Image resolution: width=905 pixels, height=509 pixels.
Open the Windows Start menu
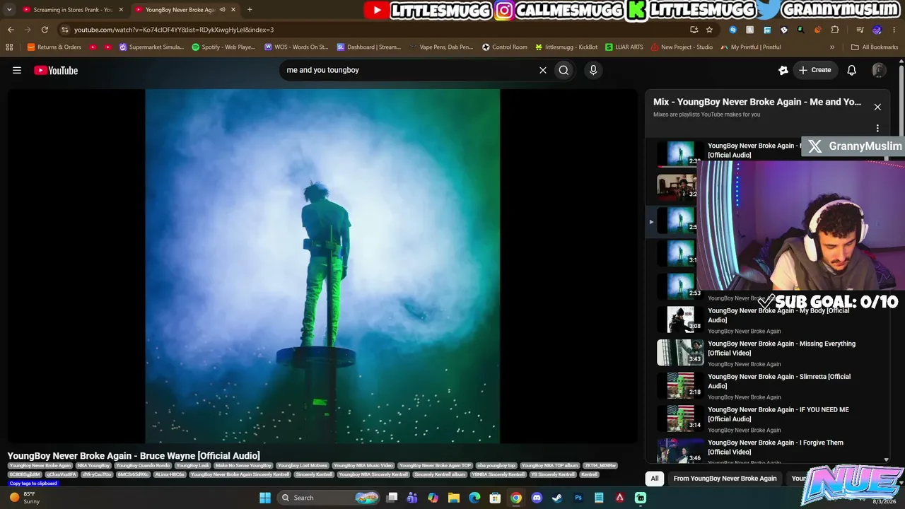pos(265,498)
